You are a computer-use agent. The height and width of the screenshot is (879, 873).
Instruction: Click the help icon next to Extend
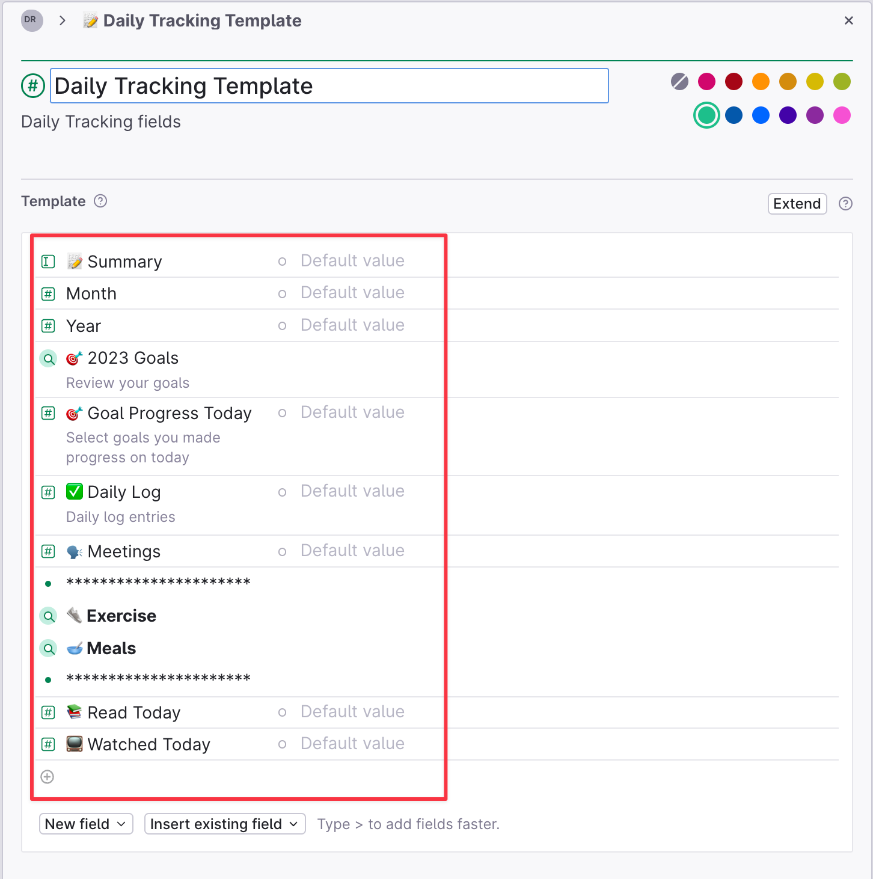tap(845, 203)
